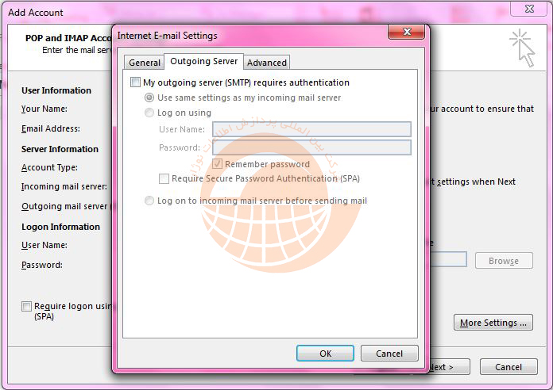This screenshot has height=390, width=553.
Task: Select the Outgoing Server tab
Action: click(x=203, y=62)
